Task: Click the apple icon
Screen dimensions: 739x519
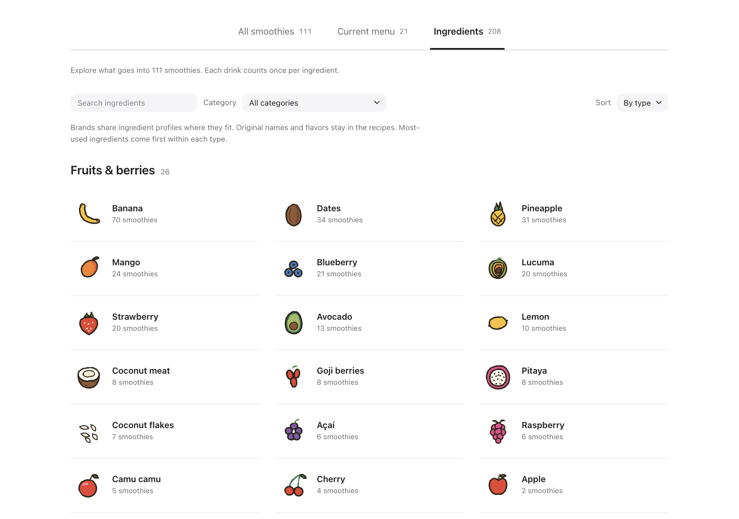Action: (x=498, y=485)
